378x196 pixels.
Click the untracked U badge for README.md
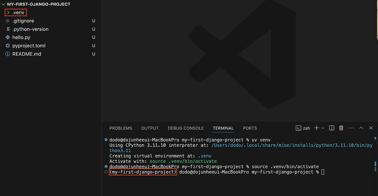coord(94,54)
